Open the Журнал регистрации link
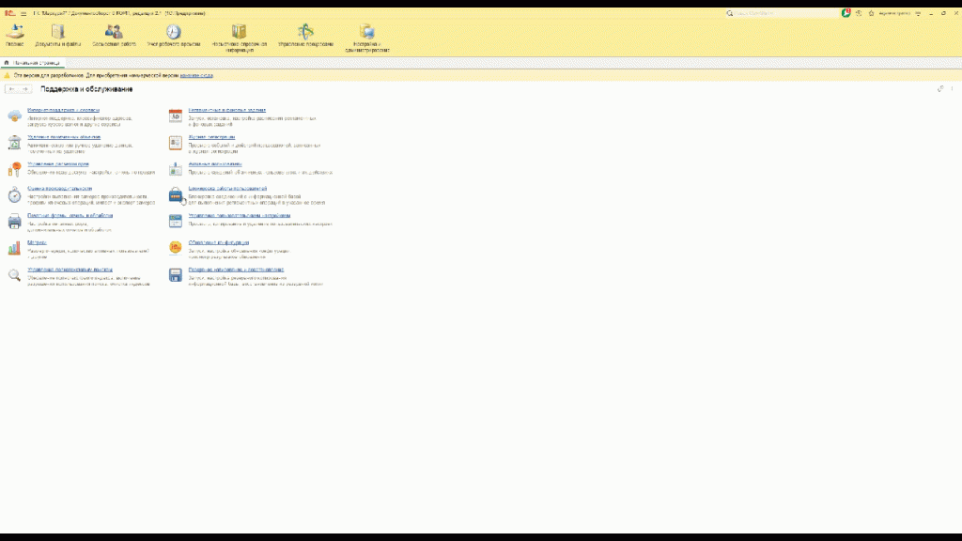The height and width of the screenshot is (541, 962). pos(211,137)
